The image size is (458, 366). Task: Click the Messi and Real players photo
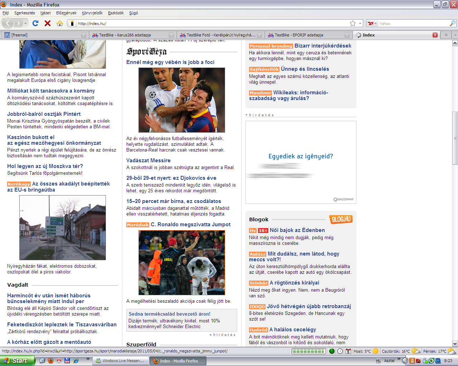[182, 100]
